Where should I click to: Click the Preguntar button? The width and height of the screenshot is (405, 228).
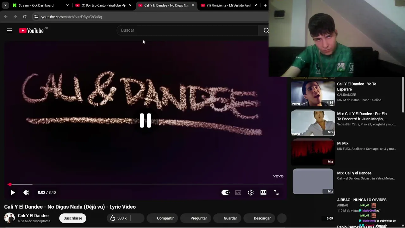pos(195,218)
